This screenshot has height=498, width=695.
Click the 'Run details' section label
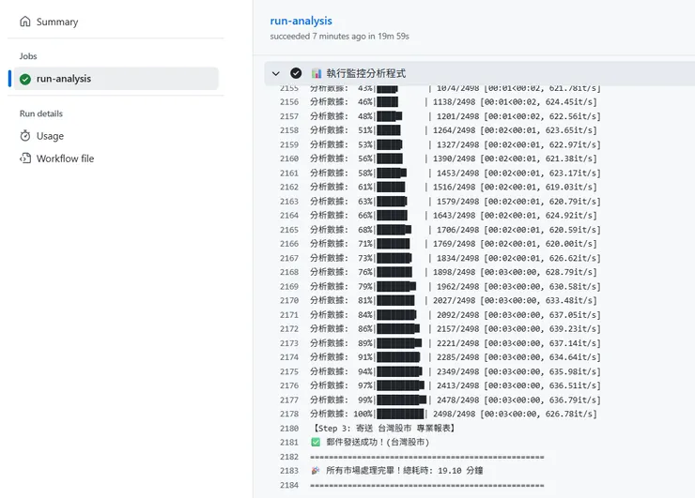[40, 113]
